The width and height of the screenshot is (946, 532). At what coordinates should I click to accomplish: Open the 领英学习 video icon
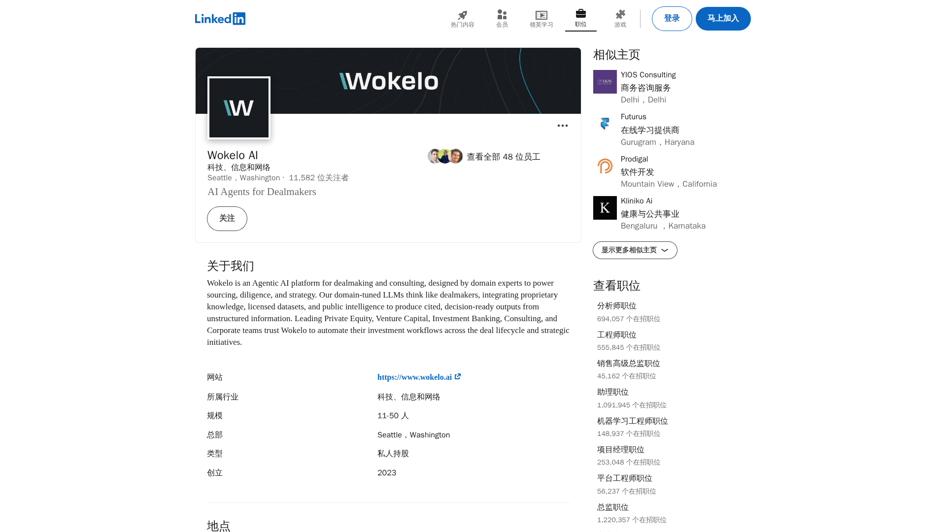(x=541, y=15)
